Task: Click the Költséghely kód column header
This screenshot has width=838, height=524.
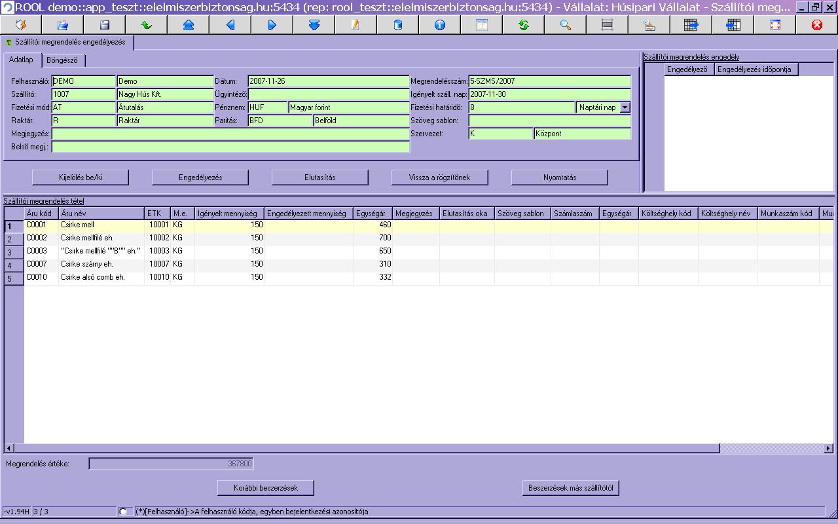Action: 668,214
